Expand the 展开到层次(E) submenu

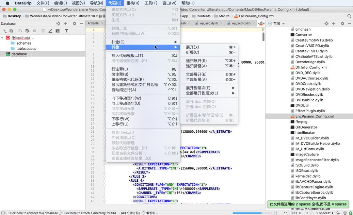click(209, 88)
